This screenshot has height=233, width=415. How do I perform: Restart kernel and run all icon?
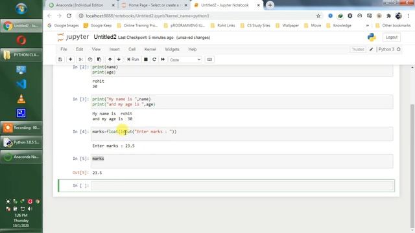163,60
